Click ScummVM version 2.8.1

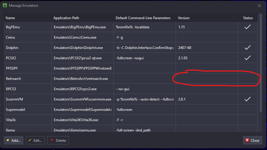click(182, 99)
